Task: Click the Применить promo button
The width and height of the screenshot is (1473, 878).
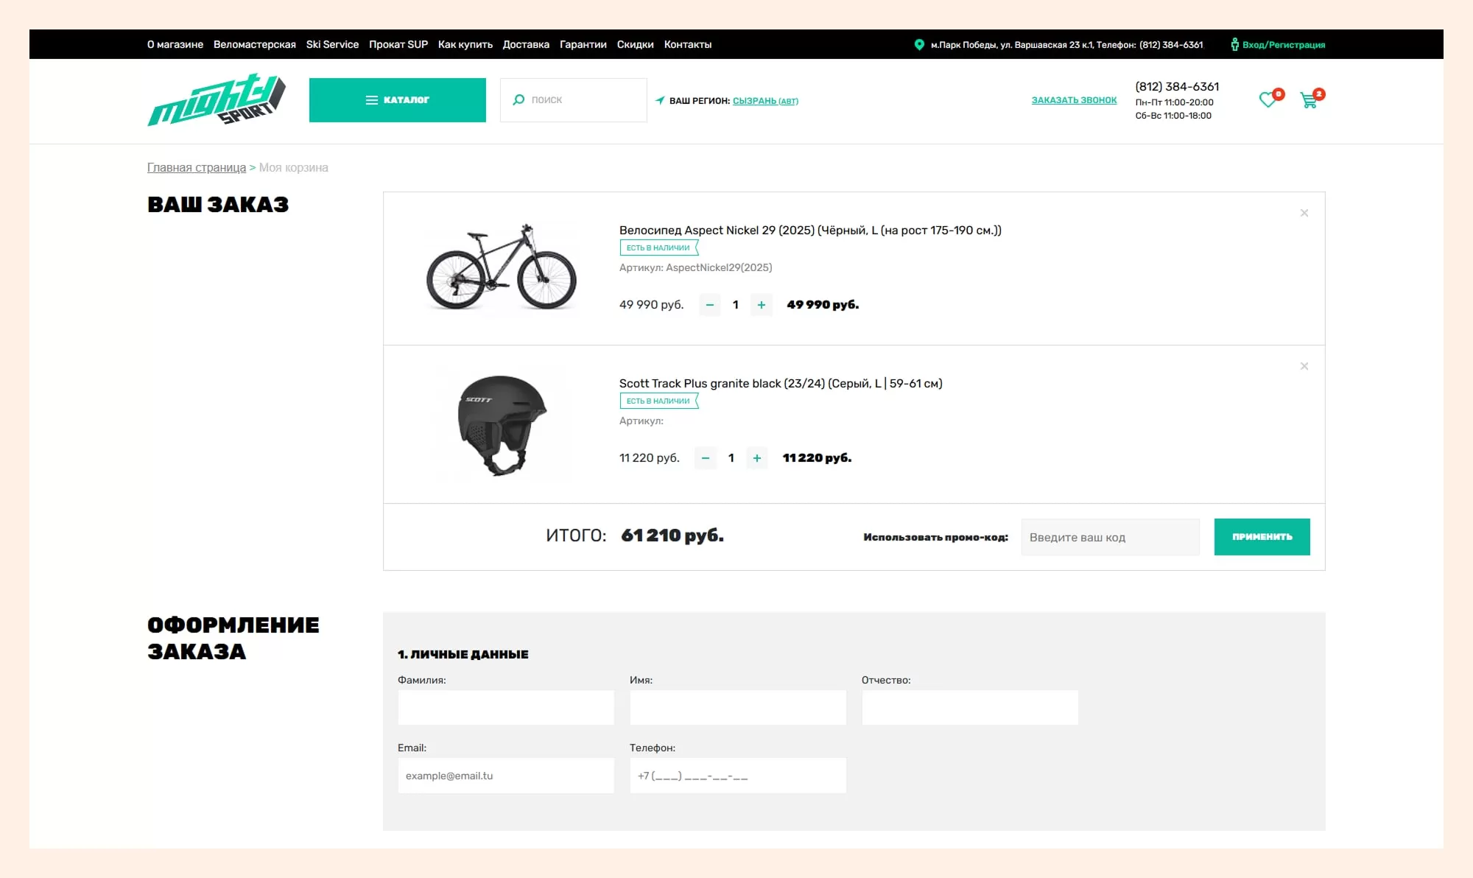Action: (1262, 537)
